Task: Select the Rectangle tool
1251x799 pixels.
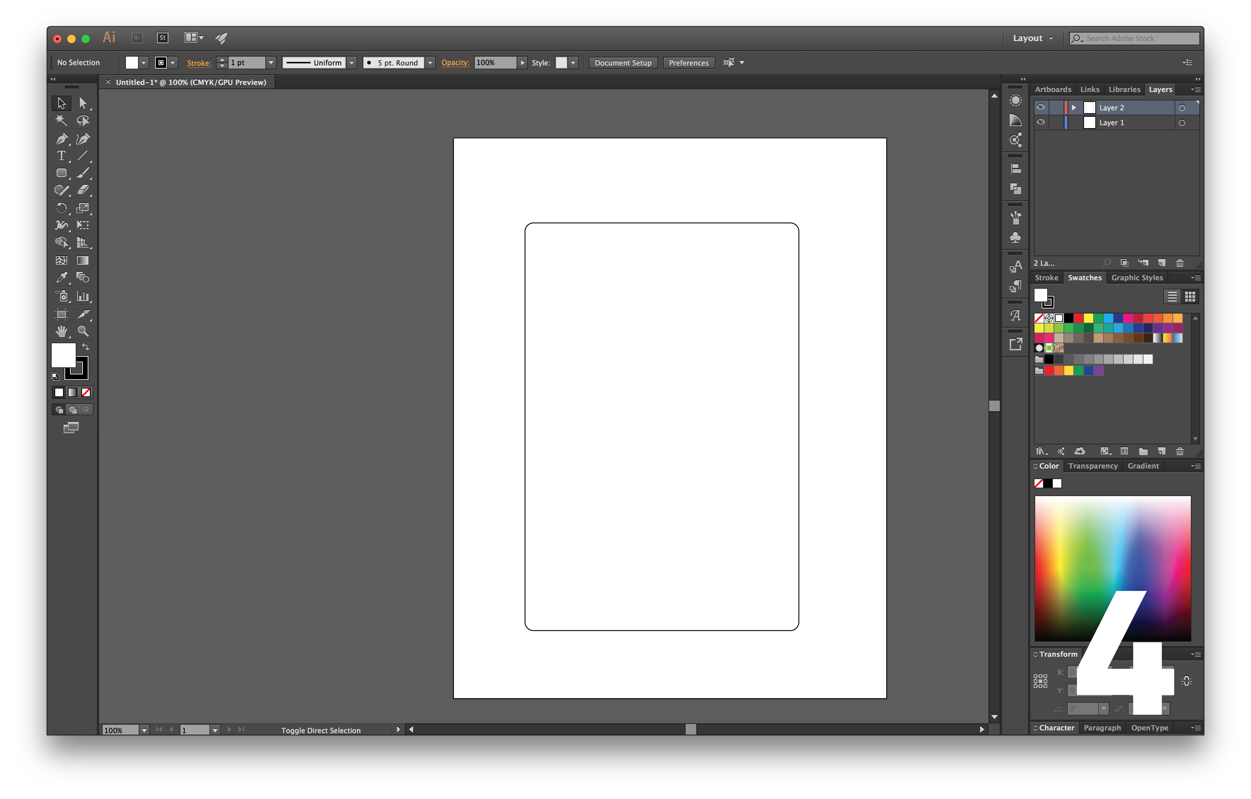Action: (x=61, y=173)
